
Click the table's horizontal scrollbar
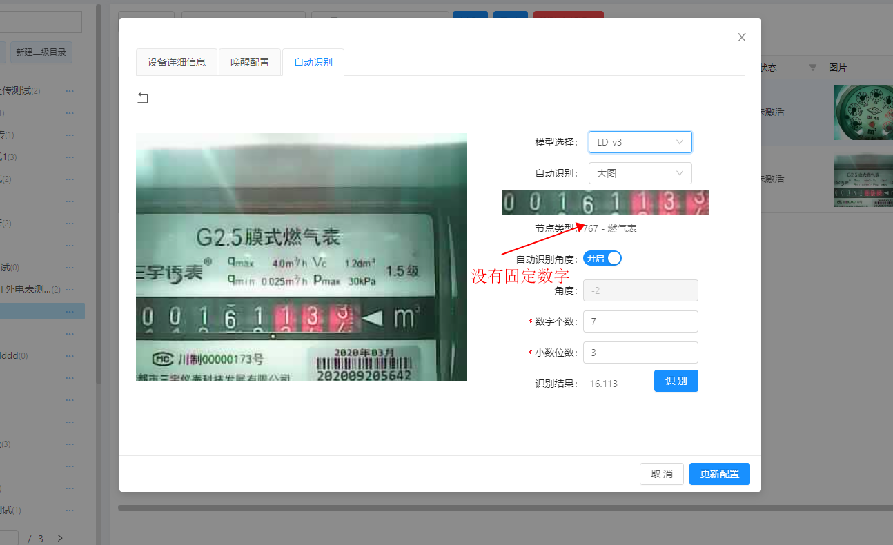(505, 508)
